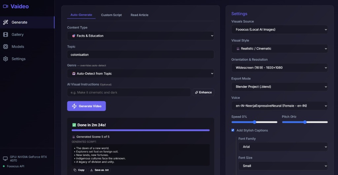The image size is (338, 175).
Task: Open the Voice selection dropdown
Action: click(280, 106)
